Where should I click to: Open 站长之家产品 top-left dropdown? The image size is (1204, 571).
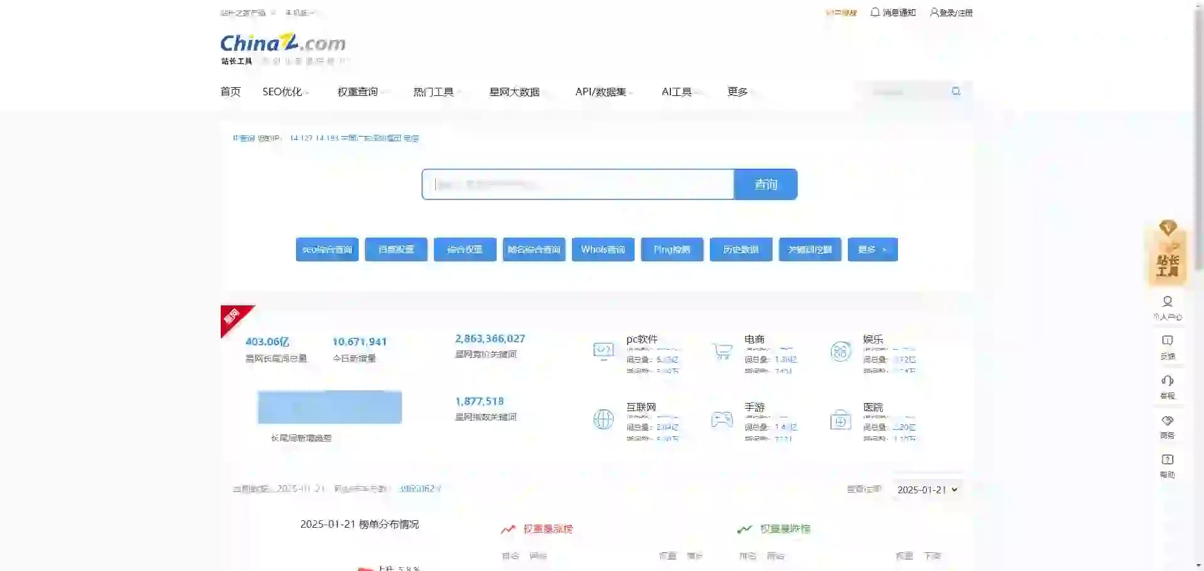(247, 13)
